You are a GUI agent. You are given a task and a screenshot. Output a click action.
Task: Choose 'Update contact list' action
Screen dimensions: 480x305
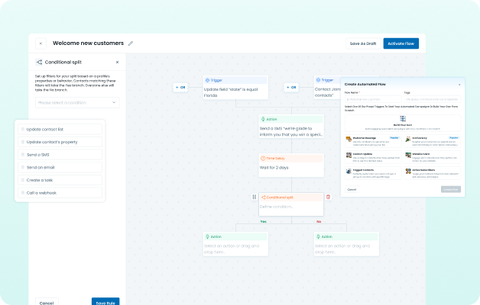click(x=61, y=129)
